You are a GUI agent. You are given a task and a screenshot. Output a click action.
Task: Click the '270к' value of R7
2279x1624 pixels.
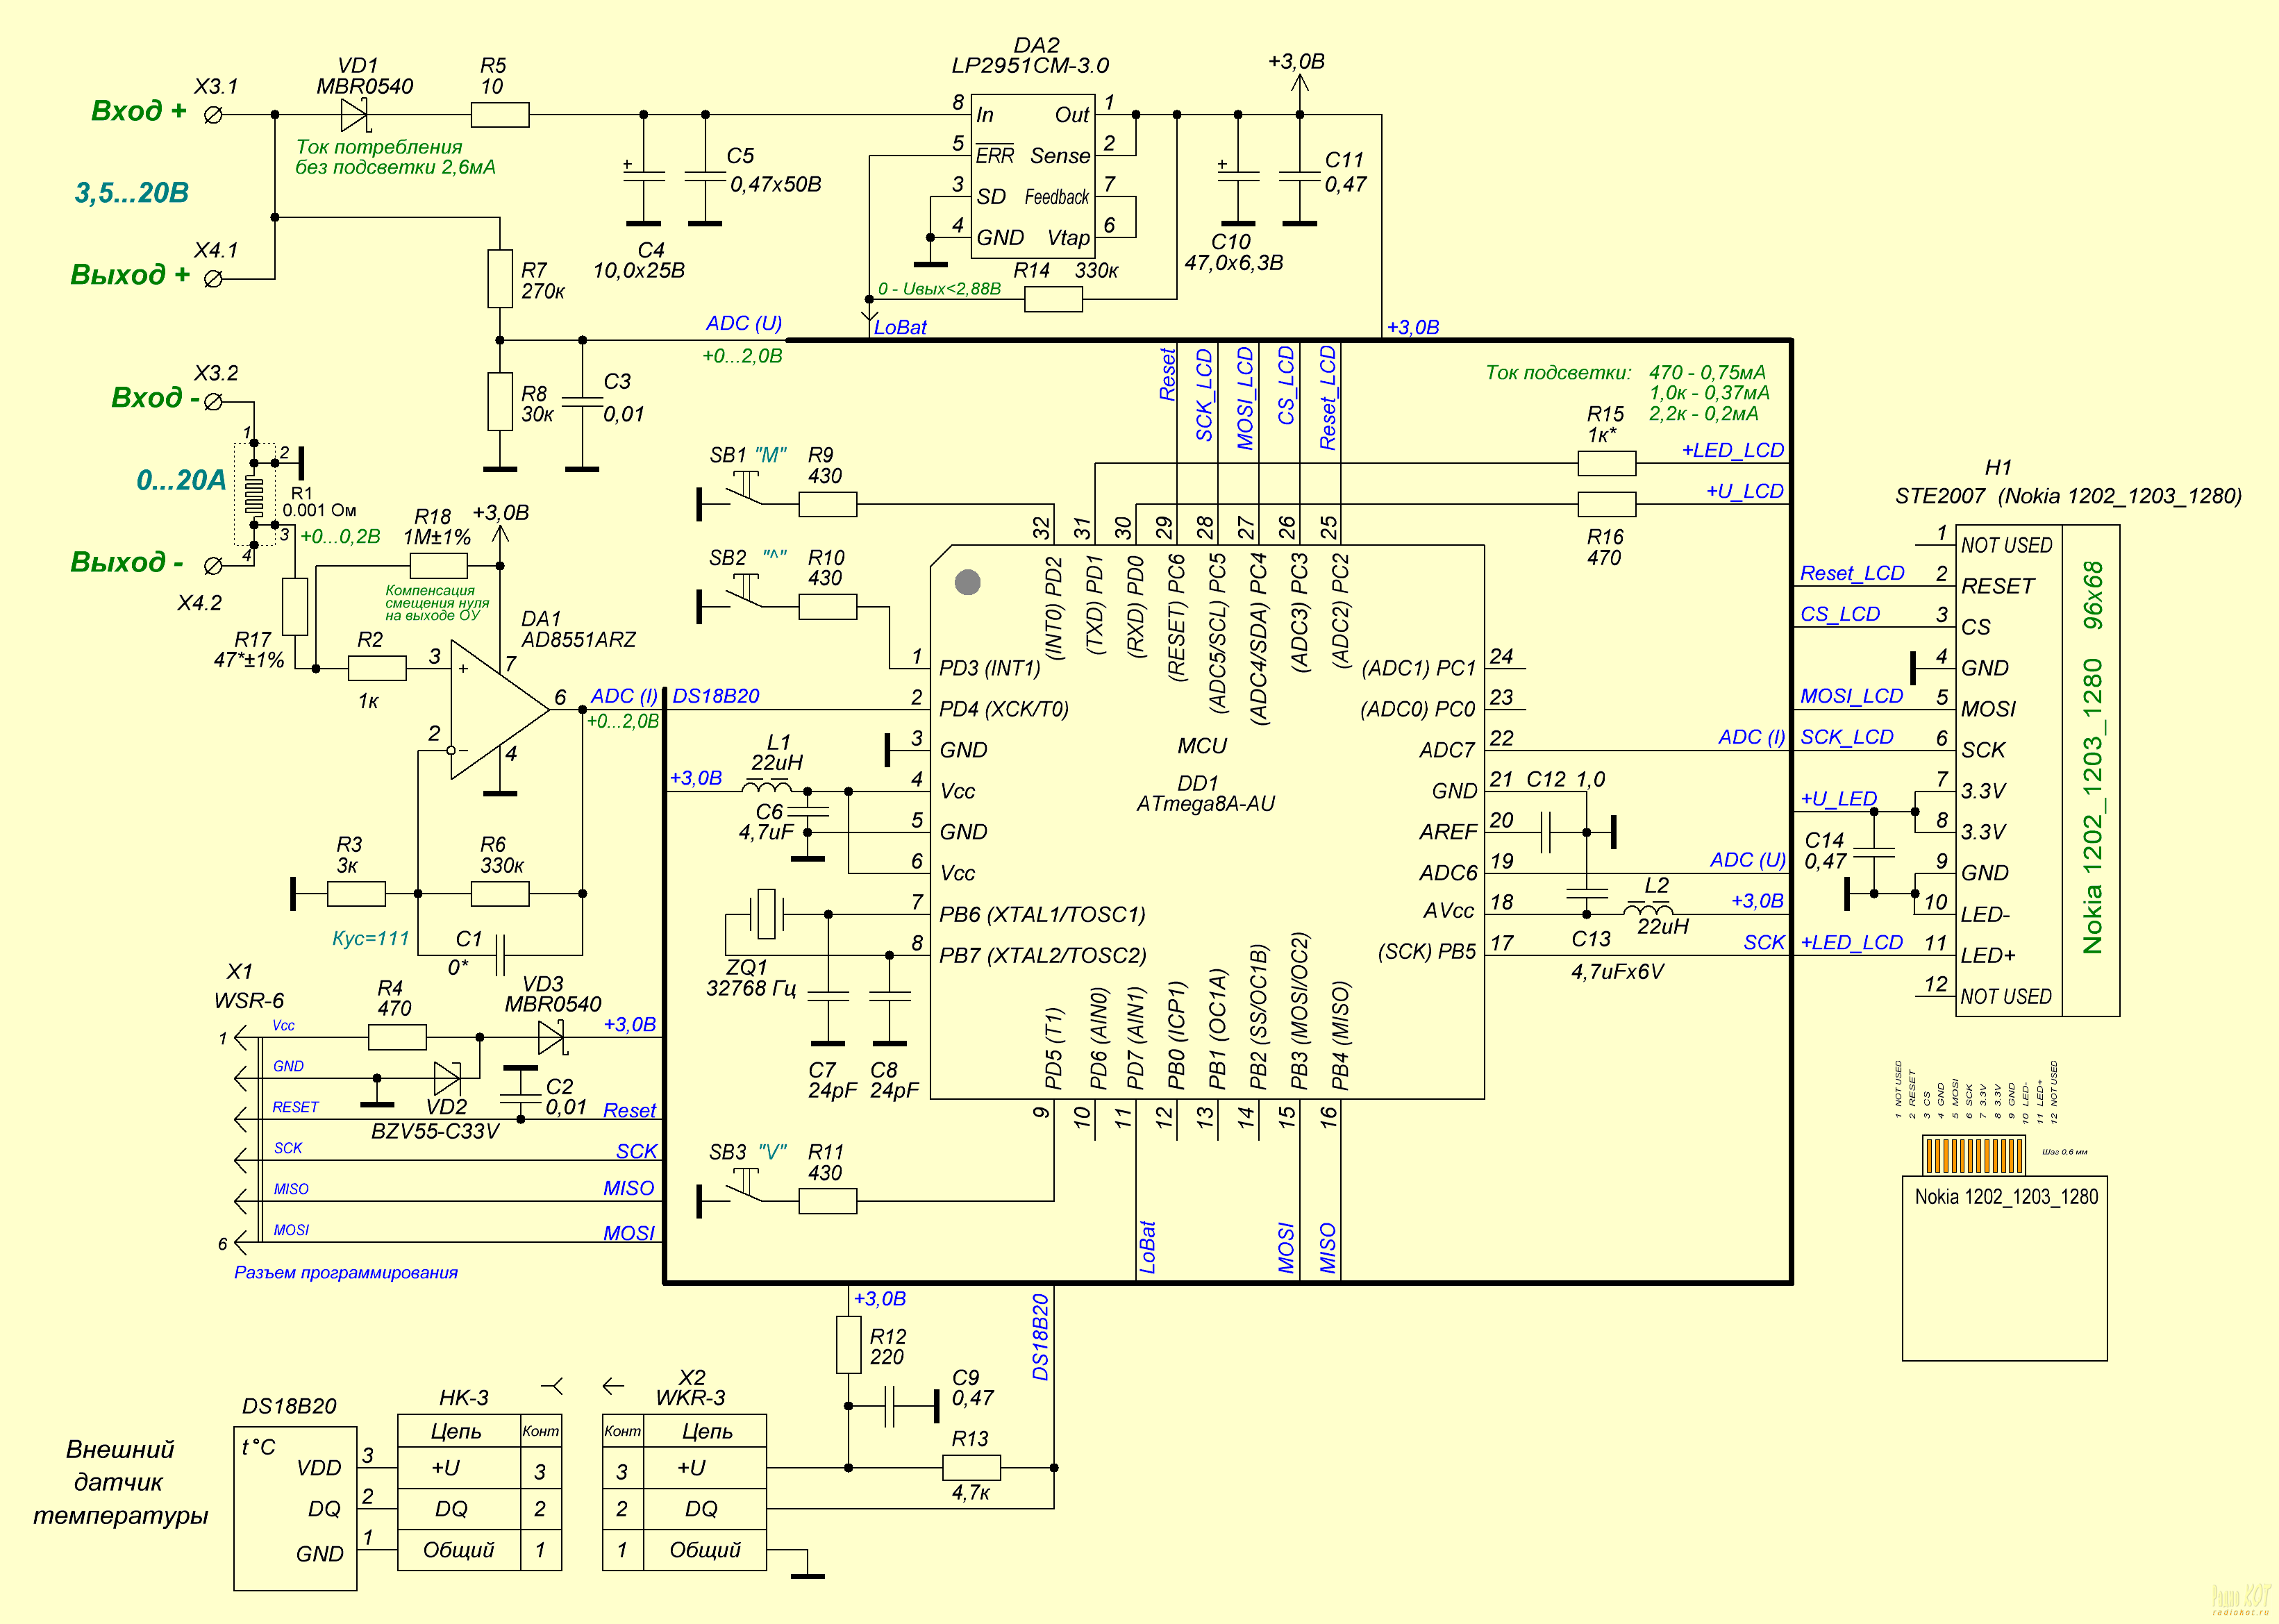(543, 292)
